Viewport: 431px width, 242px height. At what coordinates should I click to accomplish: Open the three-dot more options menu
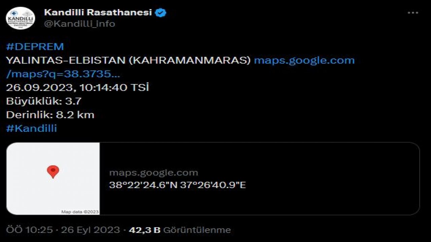click(413, 13)
